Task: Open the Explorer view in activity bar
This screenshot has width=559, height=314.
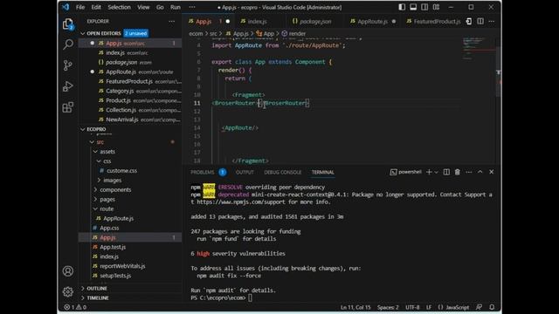Action: (68, 24)
